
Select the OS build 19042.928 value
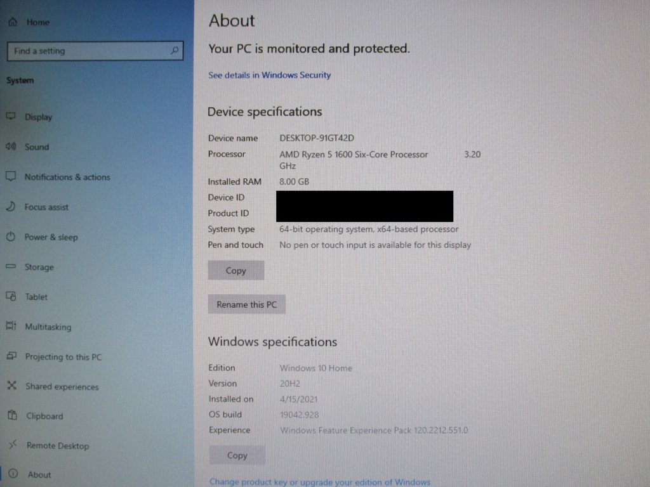(x=300, y=415)
